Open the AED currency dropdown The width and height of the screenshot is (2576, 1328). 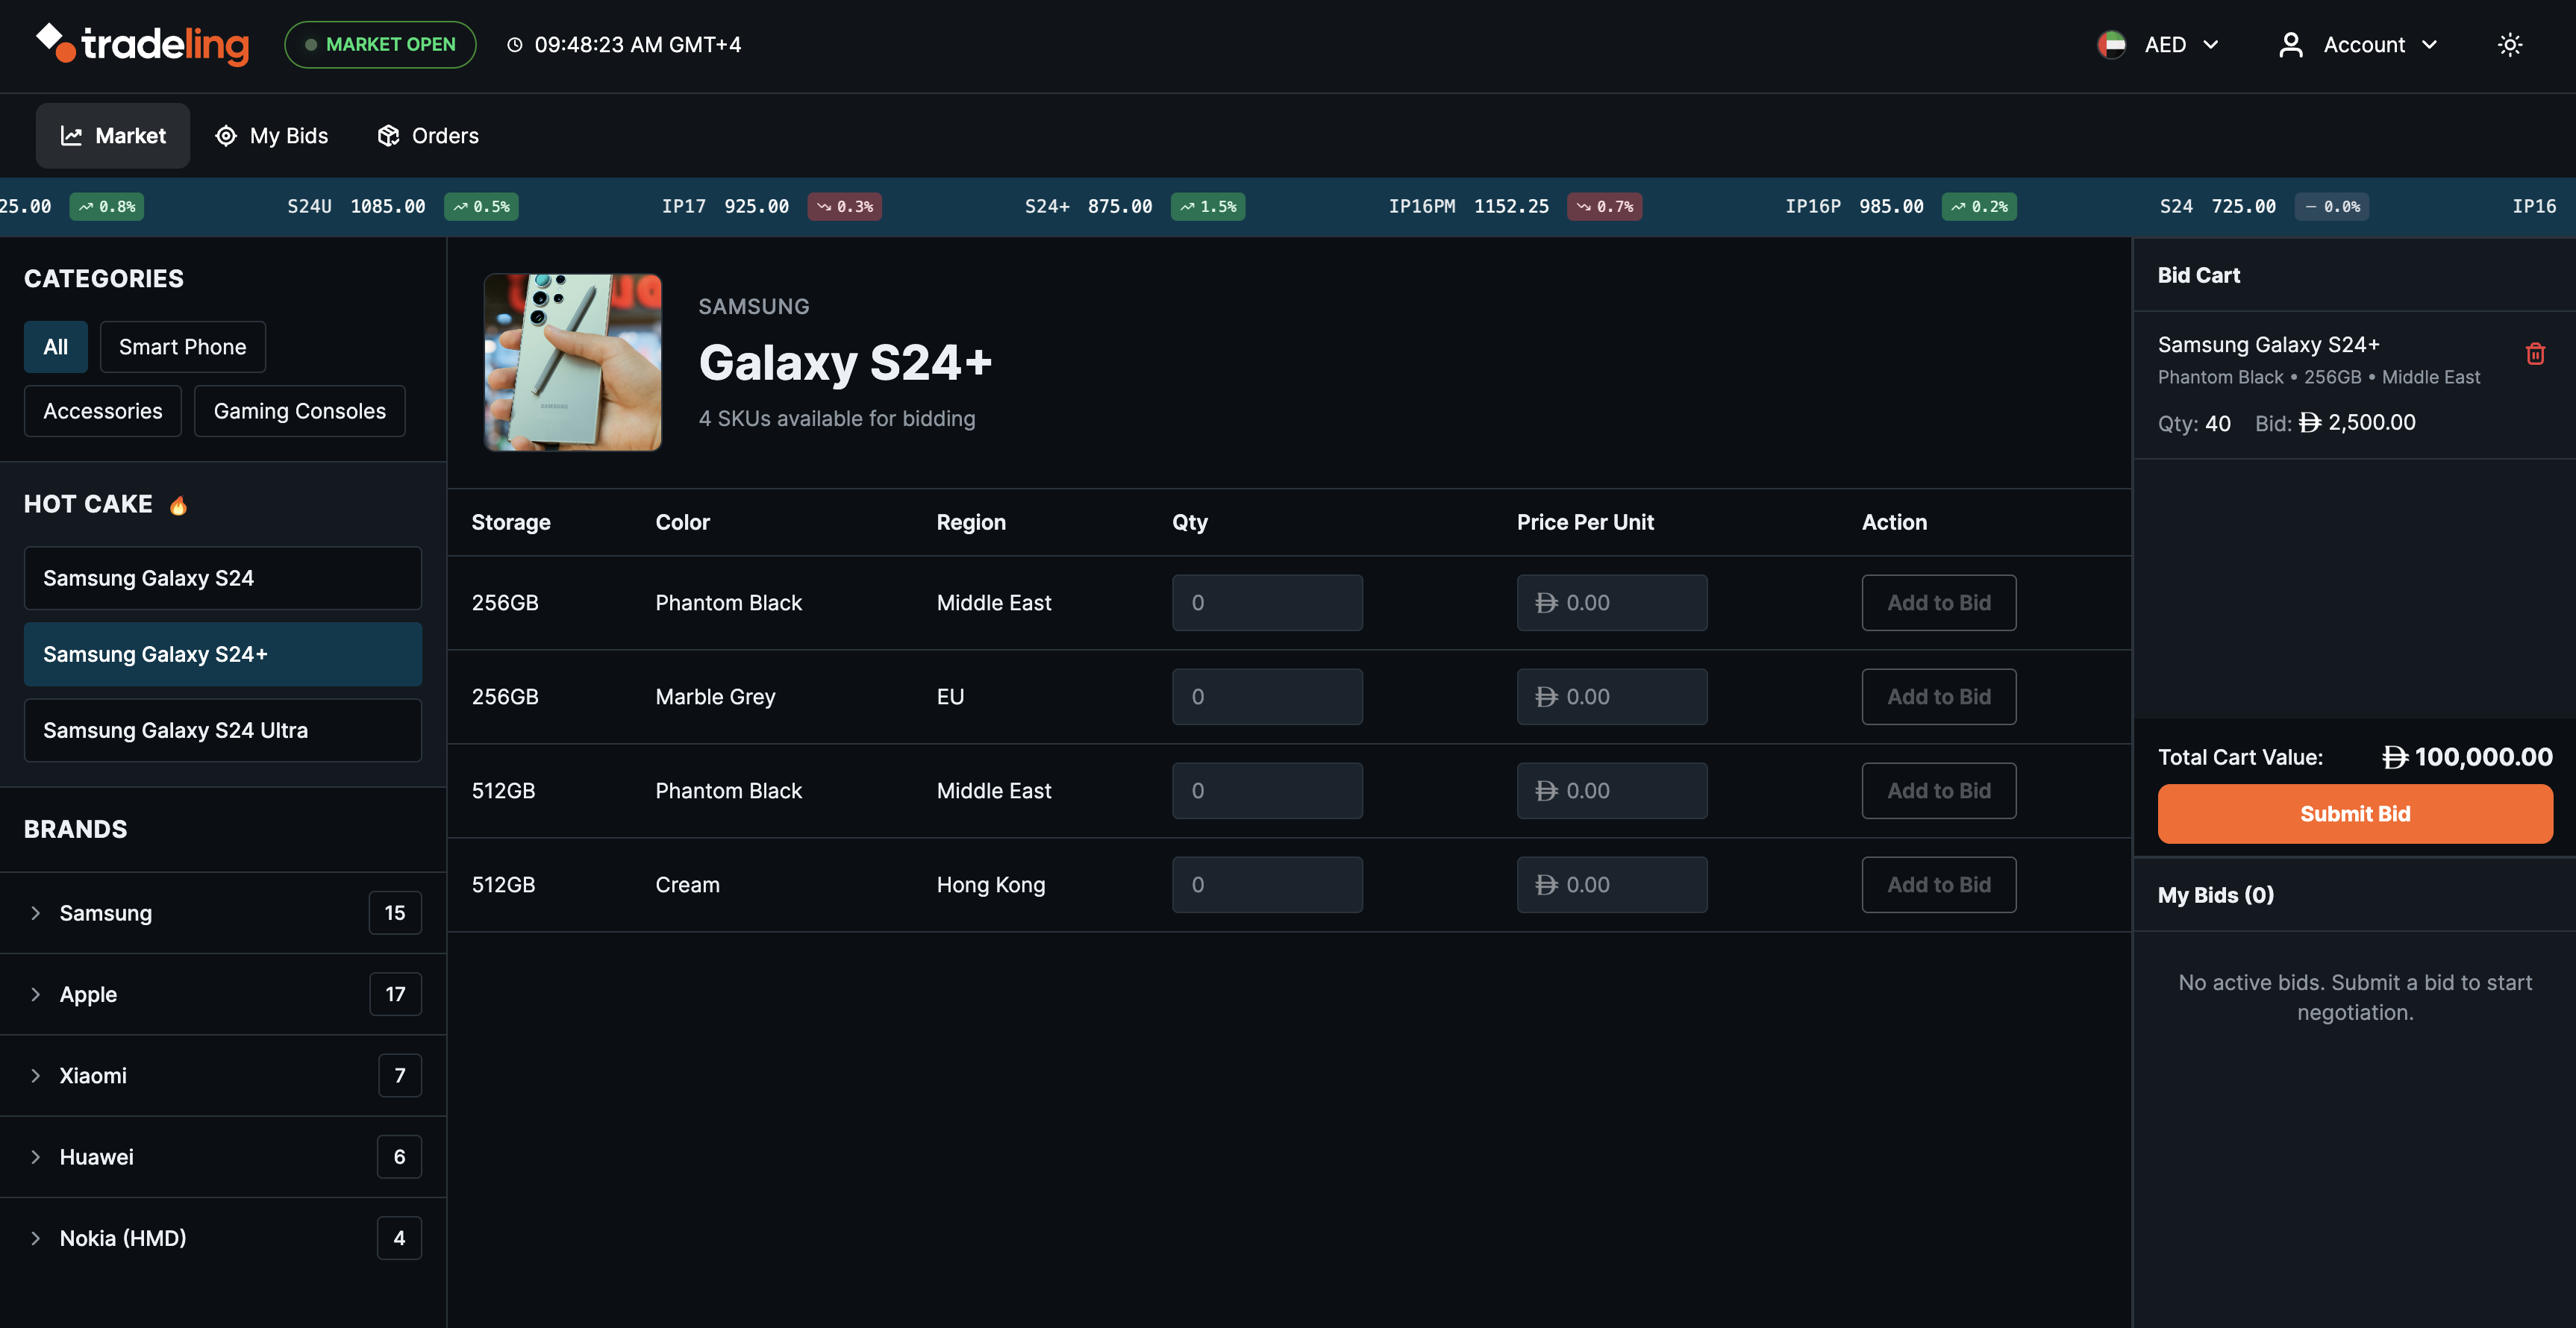point(2180,45)
